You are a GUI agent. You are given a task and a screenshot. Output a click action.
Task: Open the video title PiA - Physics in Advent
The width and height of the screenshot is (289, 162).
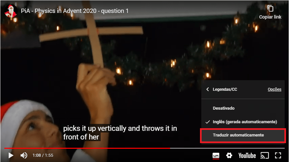point(75,11)
